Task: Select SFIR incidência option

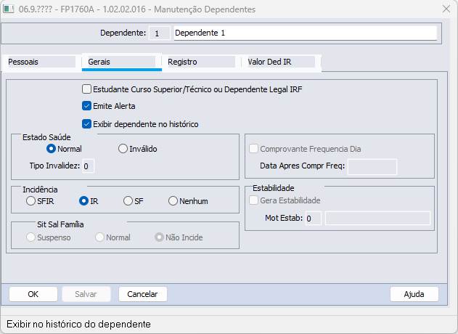Action: [30, 201]
